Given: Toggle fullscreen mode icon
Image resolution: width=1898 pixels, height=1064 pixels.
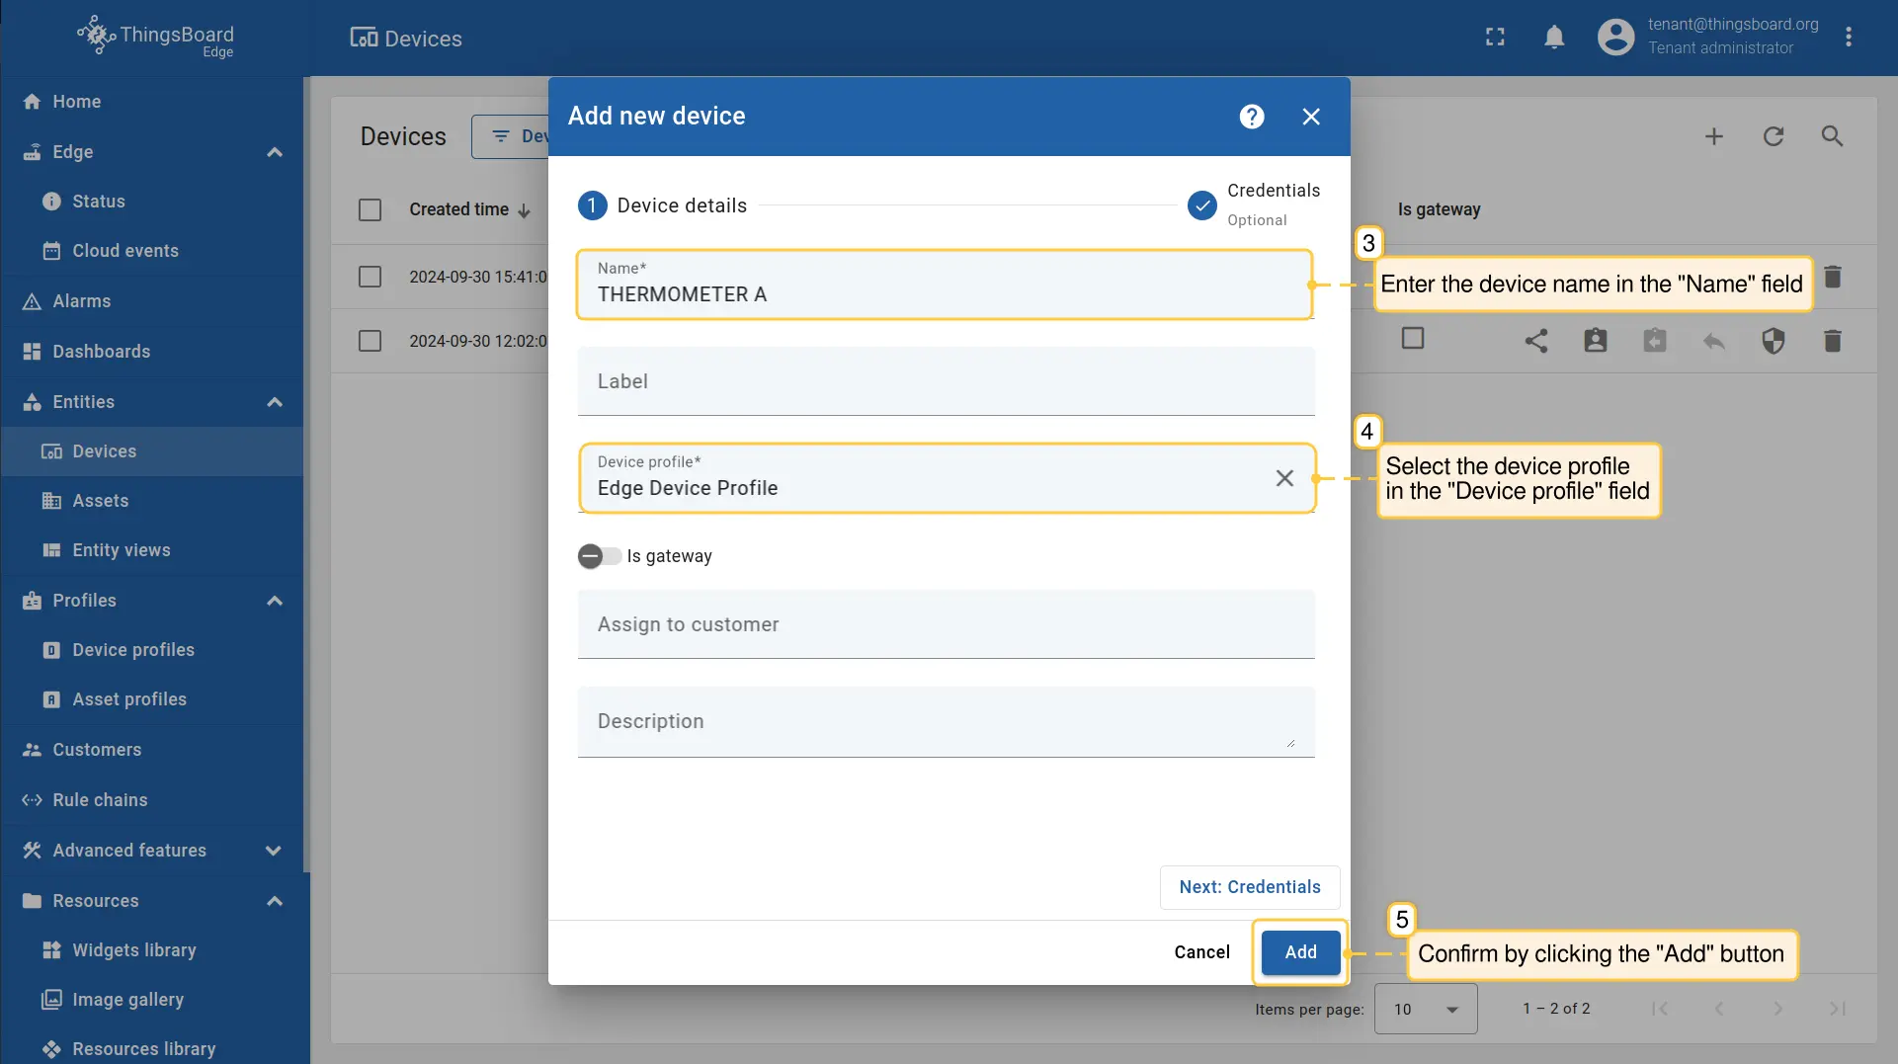Looking at the screenshot, I should coord(1495,38).
